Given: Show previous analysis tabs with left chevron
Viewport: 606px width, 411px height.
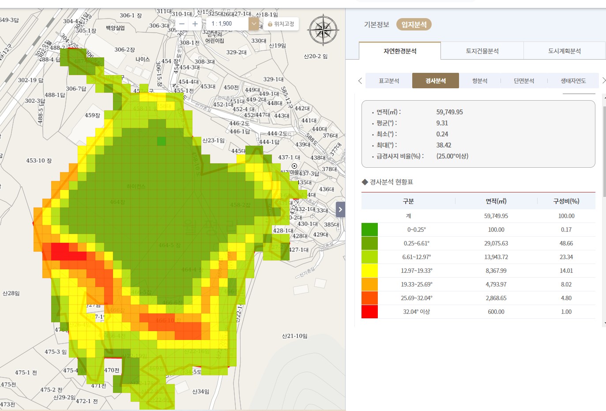Looking at the screenshot, I should point(360,81).
